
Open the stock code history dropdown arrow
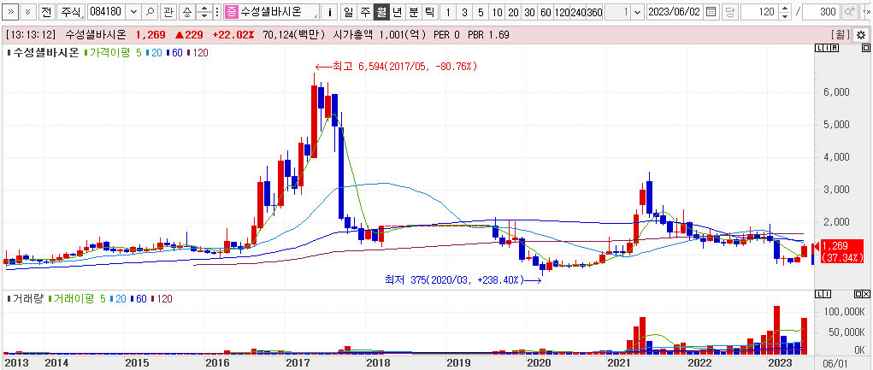[x=134, y=12]
